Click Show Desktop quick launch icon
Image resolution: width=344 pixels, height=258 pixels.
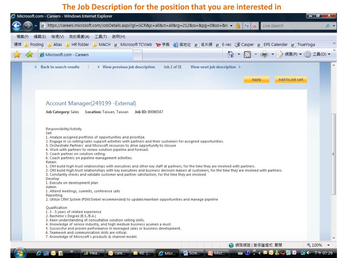(46, 253)
